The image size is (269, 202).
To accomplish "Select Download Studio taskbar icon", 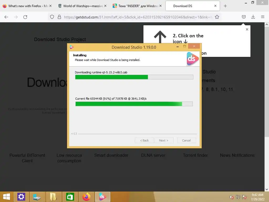I will tap(102, 197).
